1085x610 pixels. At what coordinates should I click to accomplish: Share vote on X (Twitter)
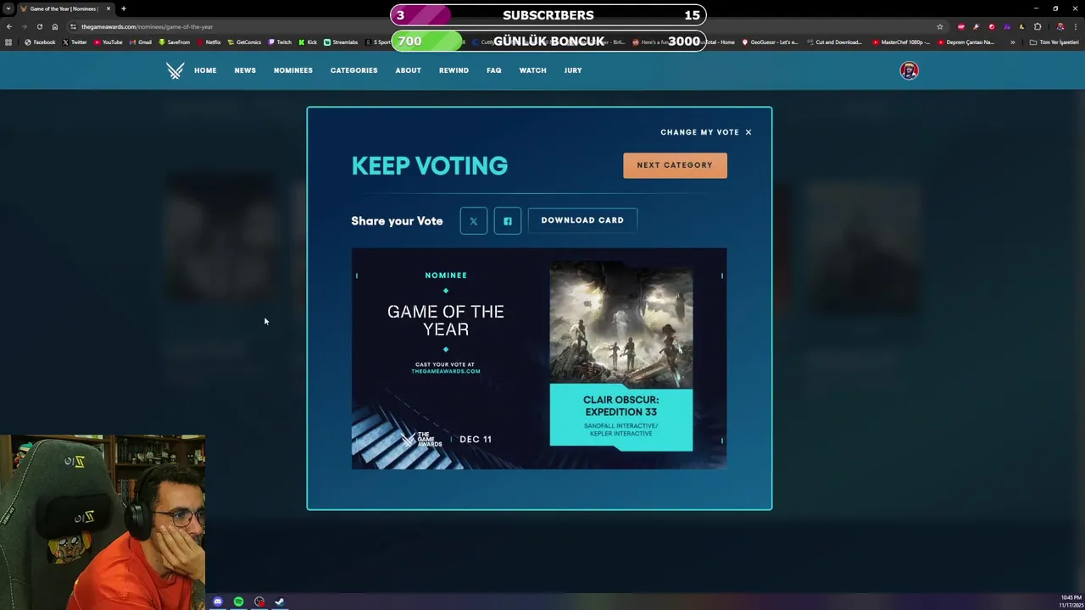tap(474, 221)
